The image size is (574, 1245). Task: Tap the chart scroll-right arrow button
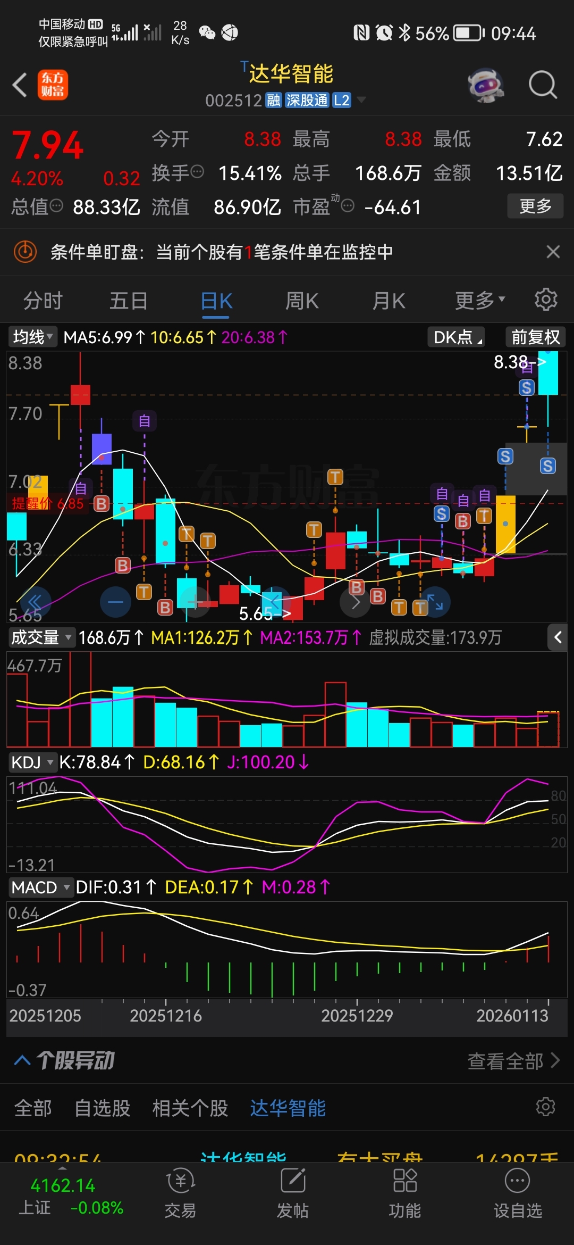(355, 602)
